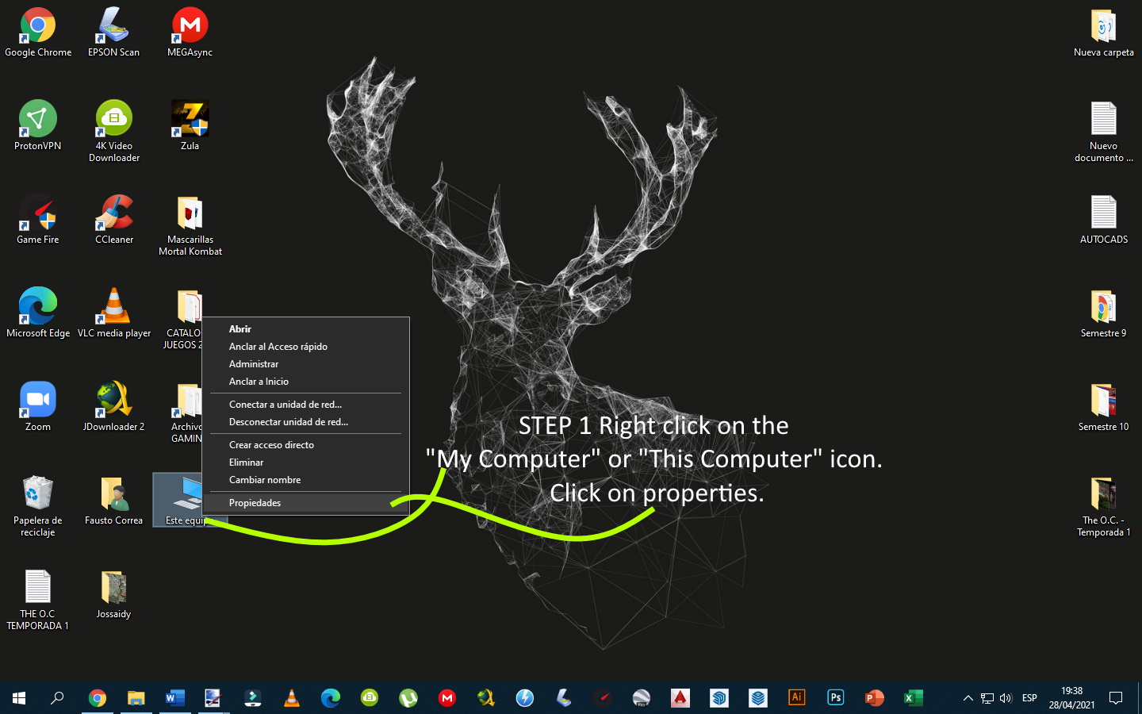Select the Game Fire desktop icon
1142x714 pixels.
38,219
